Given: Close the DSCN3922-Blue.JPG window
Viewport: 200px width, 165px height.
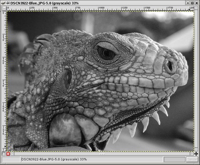Looking at the screenshot, I should click(x=197, y=3).
